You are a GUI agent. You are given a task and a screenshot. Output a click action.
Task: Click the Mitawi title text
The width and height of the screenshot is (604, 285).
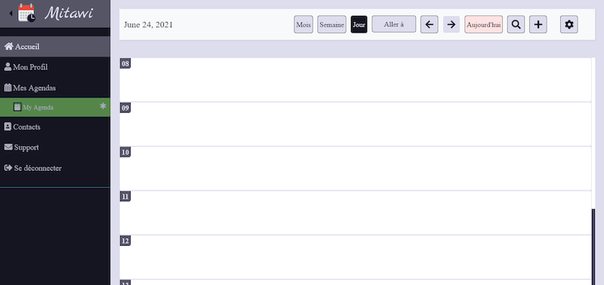click(69, 13)
